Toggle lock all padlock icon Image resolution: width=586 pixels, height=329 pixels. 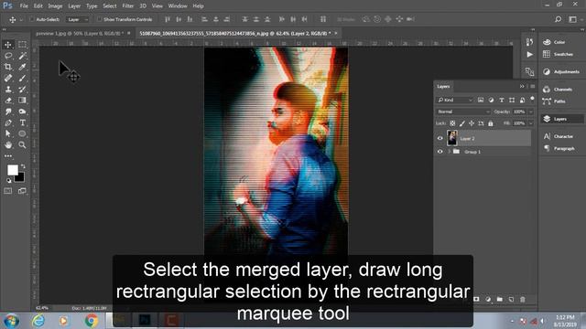tap(491, 123)
